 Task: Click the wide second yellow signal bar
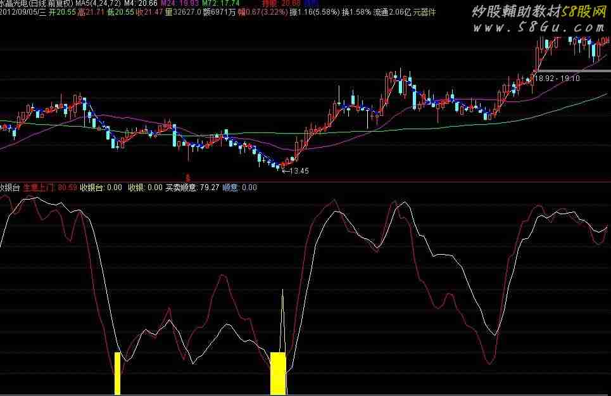coord(278,373)
